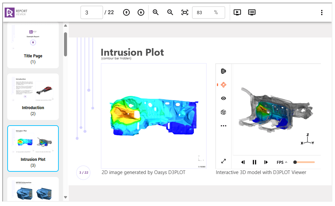Viewport: 335px width, 206px height.
Task: Click the zoom in magnifier icon
Action: point(156,13)
